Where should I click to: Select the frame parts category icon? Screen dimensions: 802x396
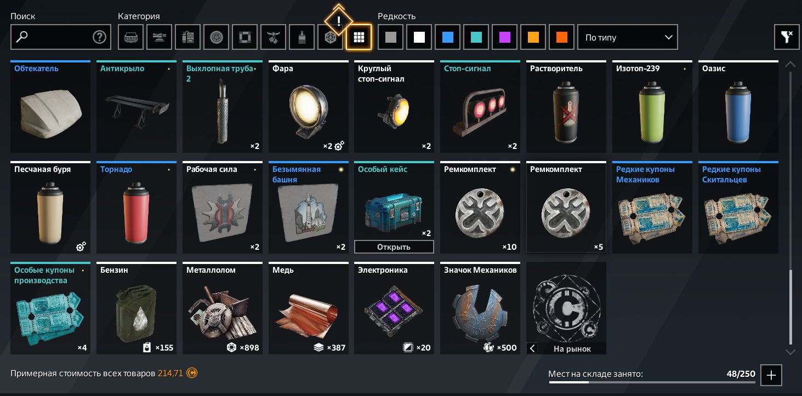244,37
